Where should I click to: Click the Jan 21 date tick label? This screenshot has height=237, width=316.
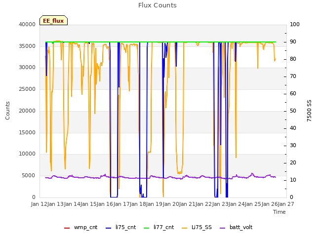[x=187, y=204]
